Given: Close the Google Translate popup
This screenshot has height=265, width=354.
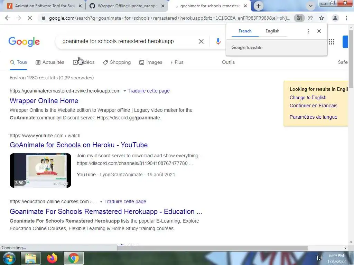Looking at the screenshot, I should point(319,31).
